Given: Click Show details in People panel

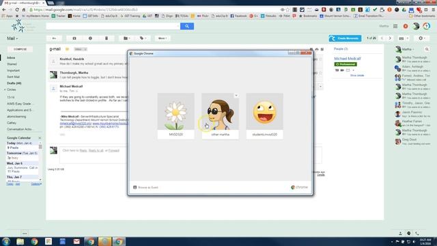Looking at the screenshot, I should 357,76.
